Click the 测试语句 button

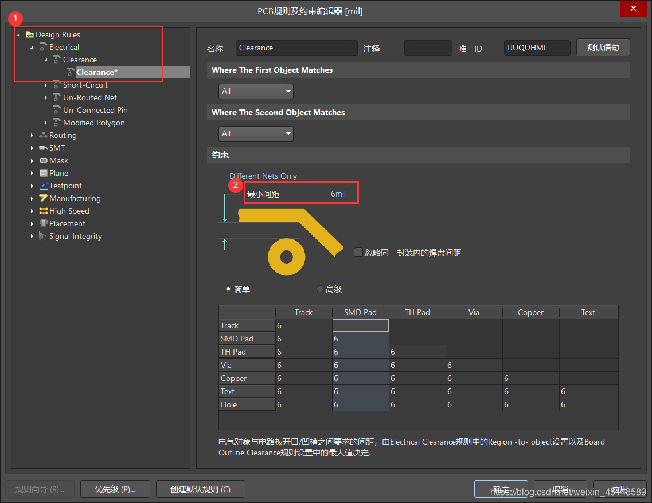point(603,48)
